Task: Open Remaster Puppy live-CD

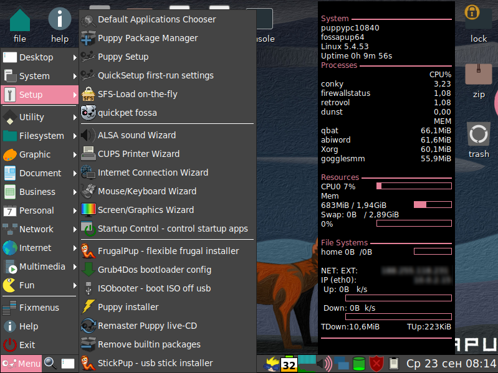Action: tap(168, 326)
